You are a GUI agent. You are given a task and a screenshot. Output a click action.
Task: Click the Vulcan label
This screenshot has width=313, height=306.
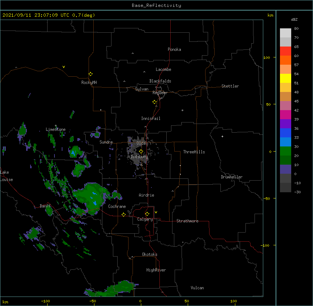(197, 288)
